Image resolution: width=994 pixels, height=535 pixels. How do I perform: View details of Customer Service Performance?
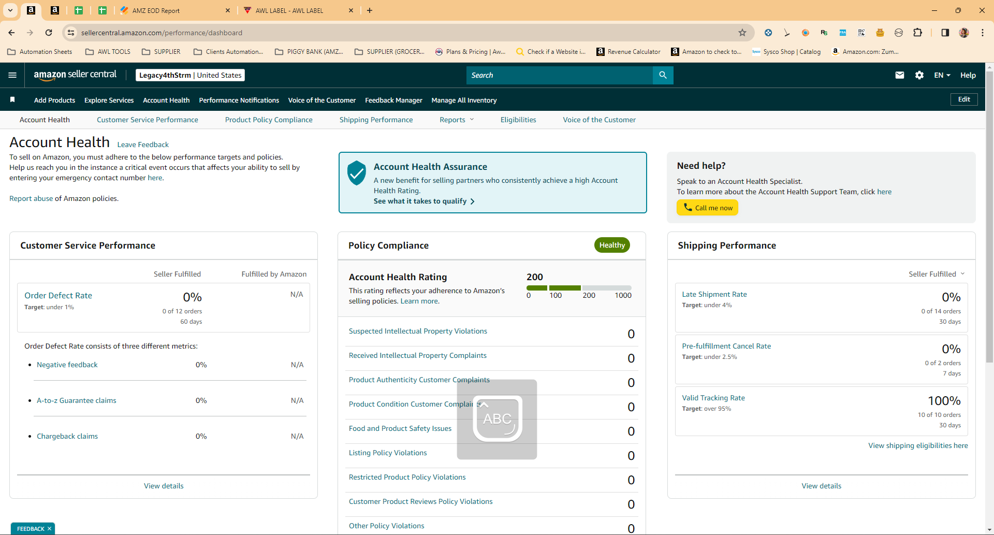pyautogui.click(x=164, y=486)
